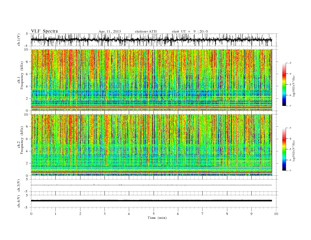The height and width of the screenshot is (240, 311).
Task: Click the "2" kHz tick on ch.1 frequency axis
Action: click(27, 98)
